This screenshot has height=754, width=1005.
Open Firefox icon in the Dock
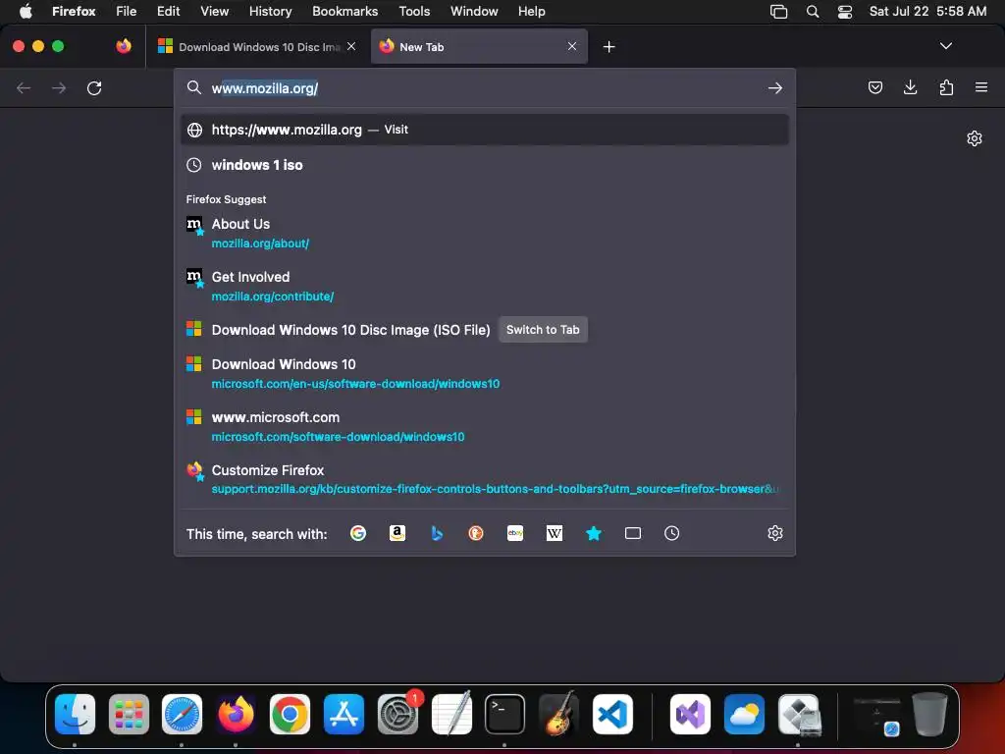236,714
